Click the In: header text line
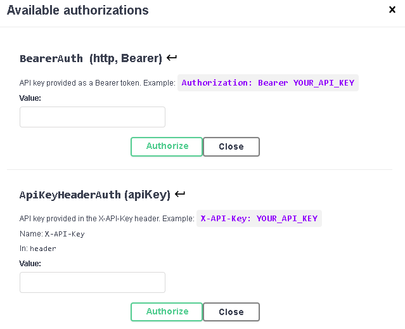The width and height of the screenshot is (405, 329). point(38,248)
